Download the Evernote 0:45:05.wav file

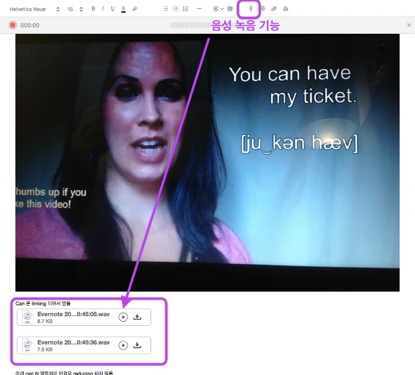[x=137, y=317]
